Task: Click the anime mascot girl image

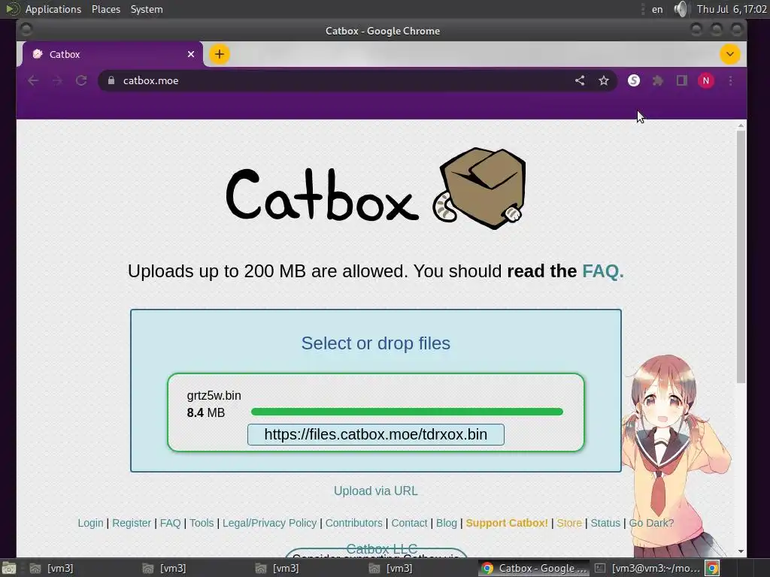Action: pyautogui.click(x=675, y=455)
